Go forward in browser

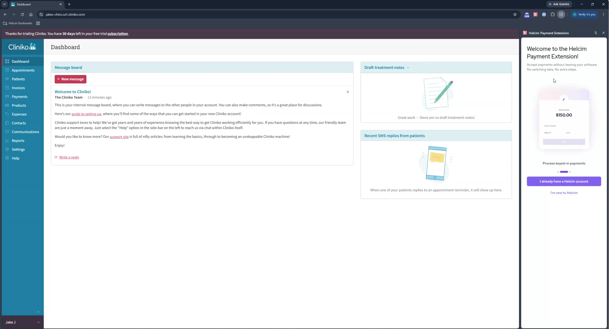coord(14,14)
